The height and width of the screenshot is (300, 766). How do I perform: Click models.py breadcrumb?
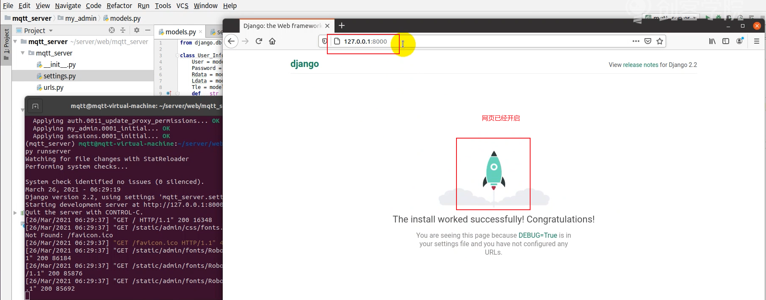122,18
